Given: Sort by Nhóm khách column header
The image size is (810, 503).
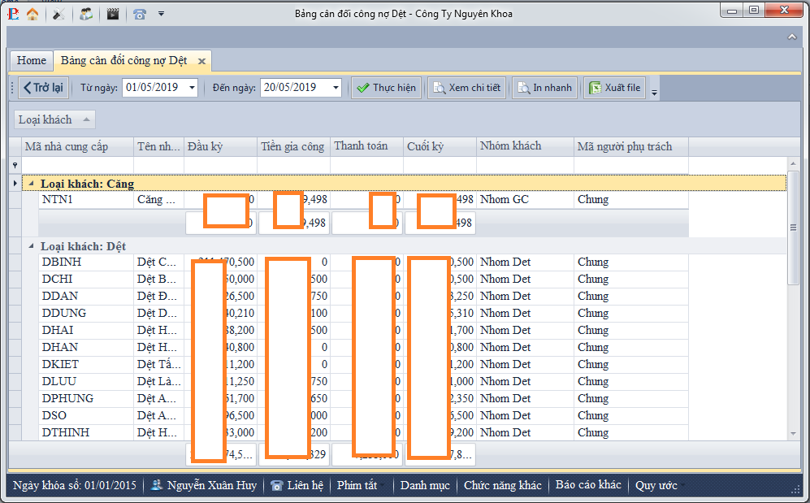Looking at the screenshot, I should tap(526, 146).
